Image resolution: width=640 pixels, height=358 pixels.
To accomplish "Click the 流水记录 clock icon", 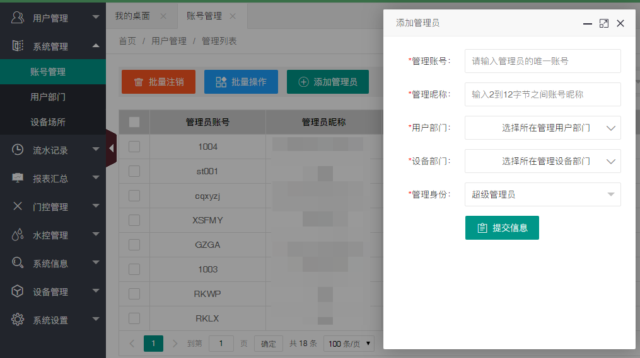I will (x=18, y=150).
